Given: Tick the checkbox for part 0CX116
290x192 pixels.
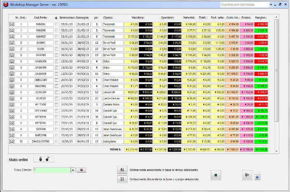Looking at the screenshot, I should click(x=56, y=99).
